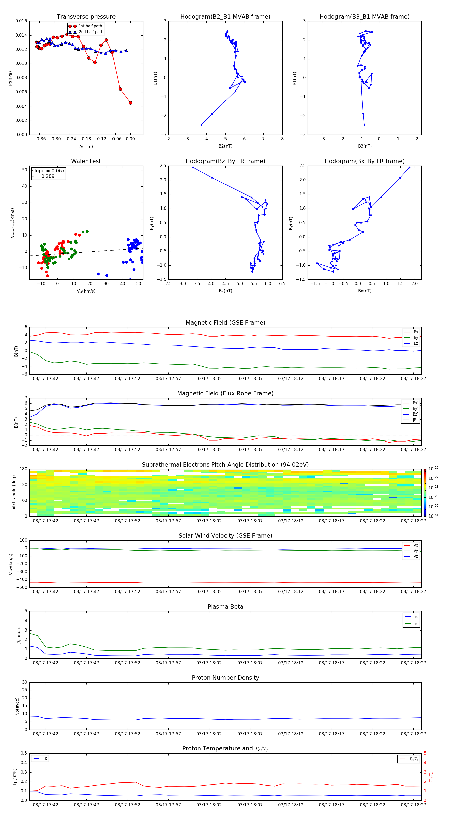Click '03/17 18:02' tick under Proton Temperature plot
Image resolution: width=451 pixels, height=827 pixels.
pos(209,805)
